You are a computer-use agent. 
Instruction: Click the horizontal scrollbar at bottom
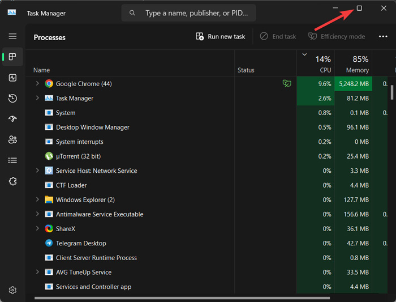coord(181,298)
